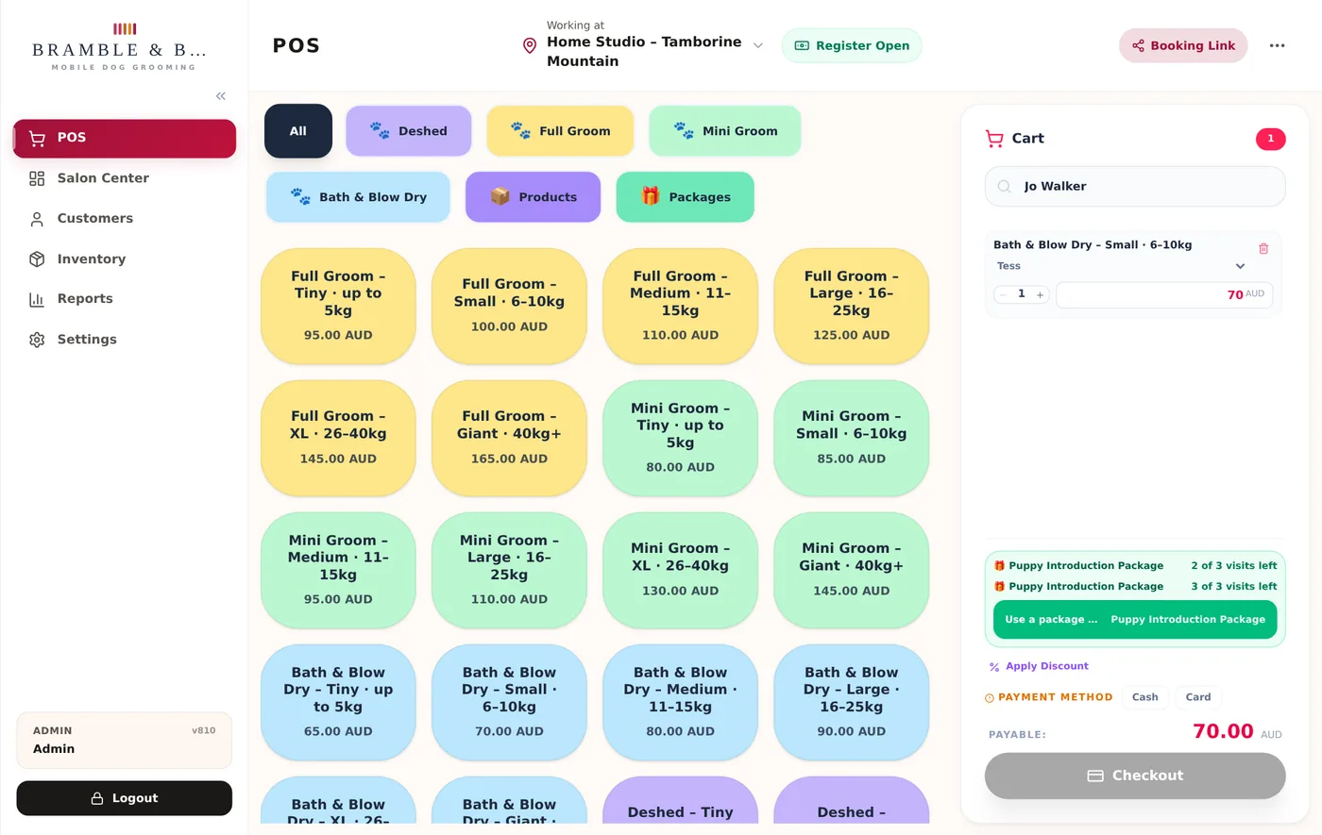The image size is (1322, 835).
Task: Expand the Home Studio location dropdown
Action: click(757, 45)
